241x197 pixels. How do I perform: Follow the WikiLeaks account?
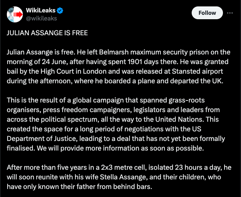pos(207,13)
